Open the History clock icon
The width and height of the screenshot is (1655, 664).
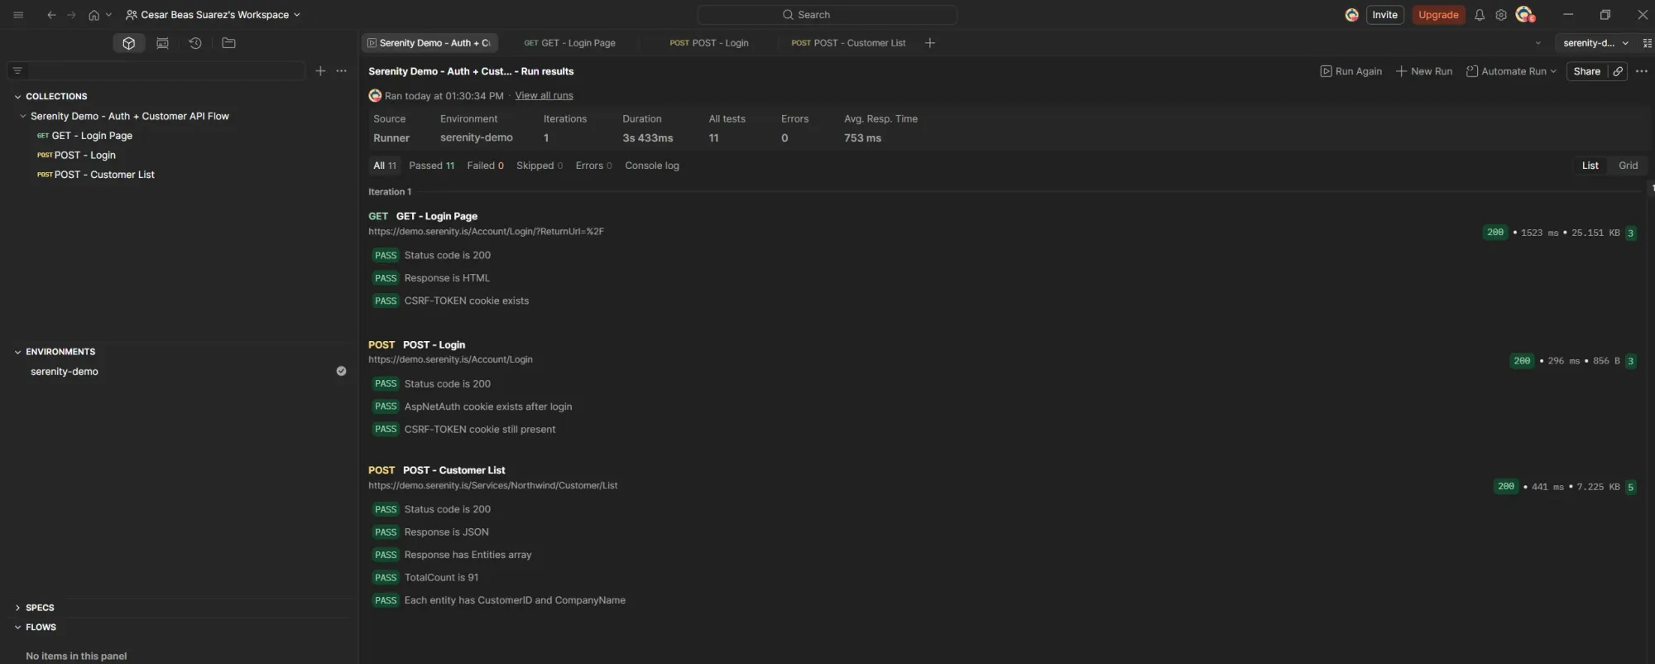pyautogui.click(x=195, y=43)
